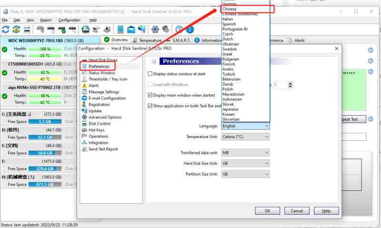Open the gear configuration icon in the toolbar

coord(155,30)
